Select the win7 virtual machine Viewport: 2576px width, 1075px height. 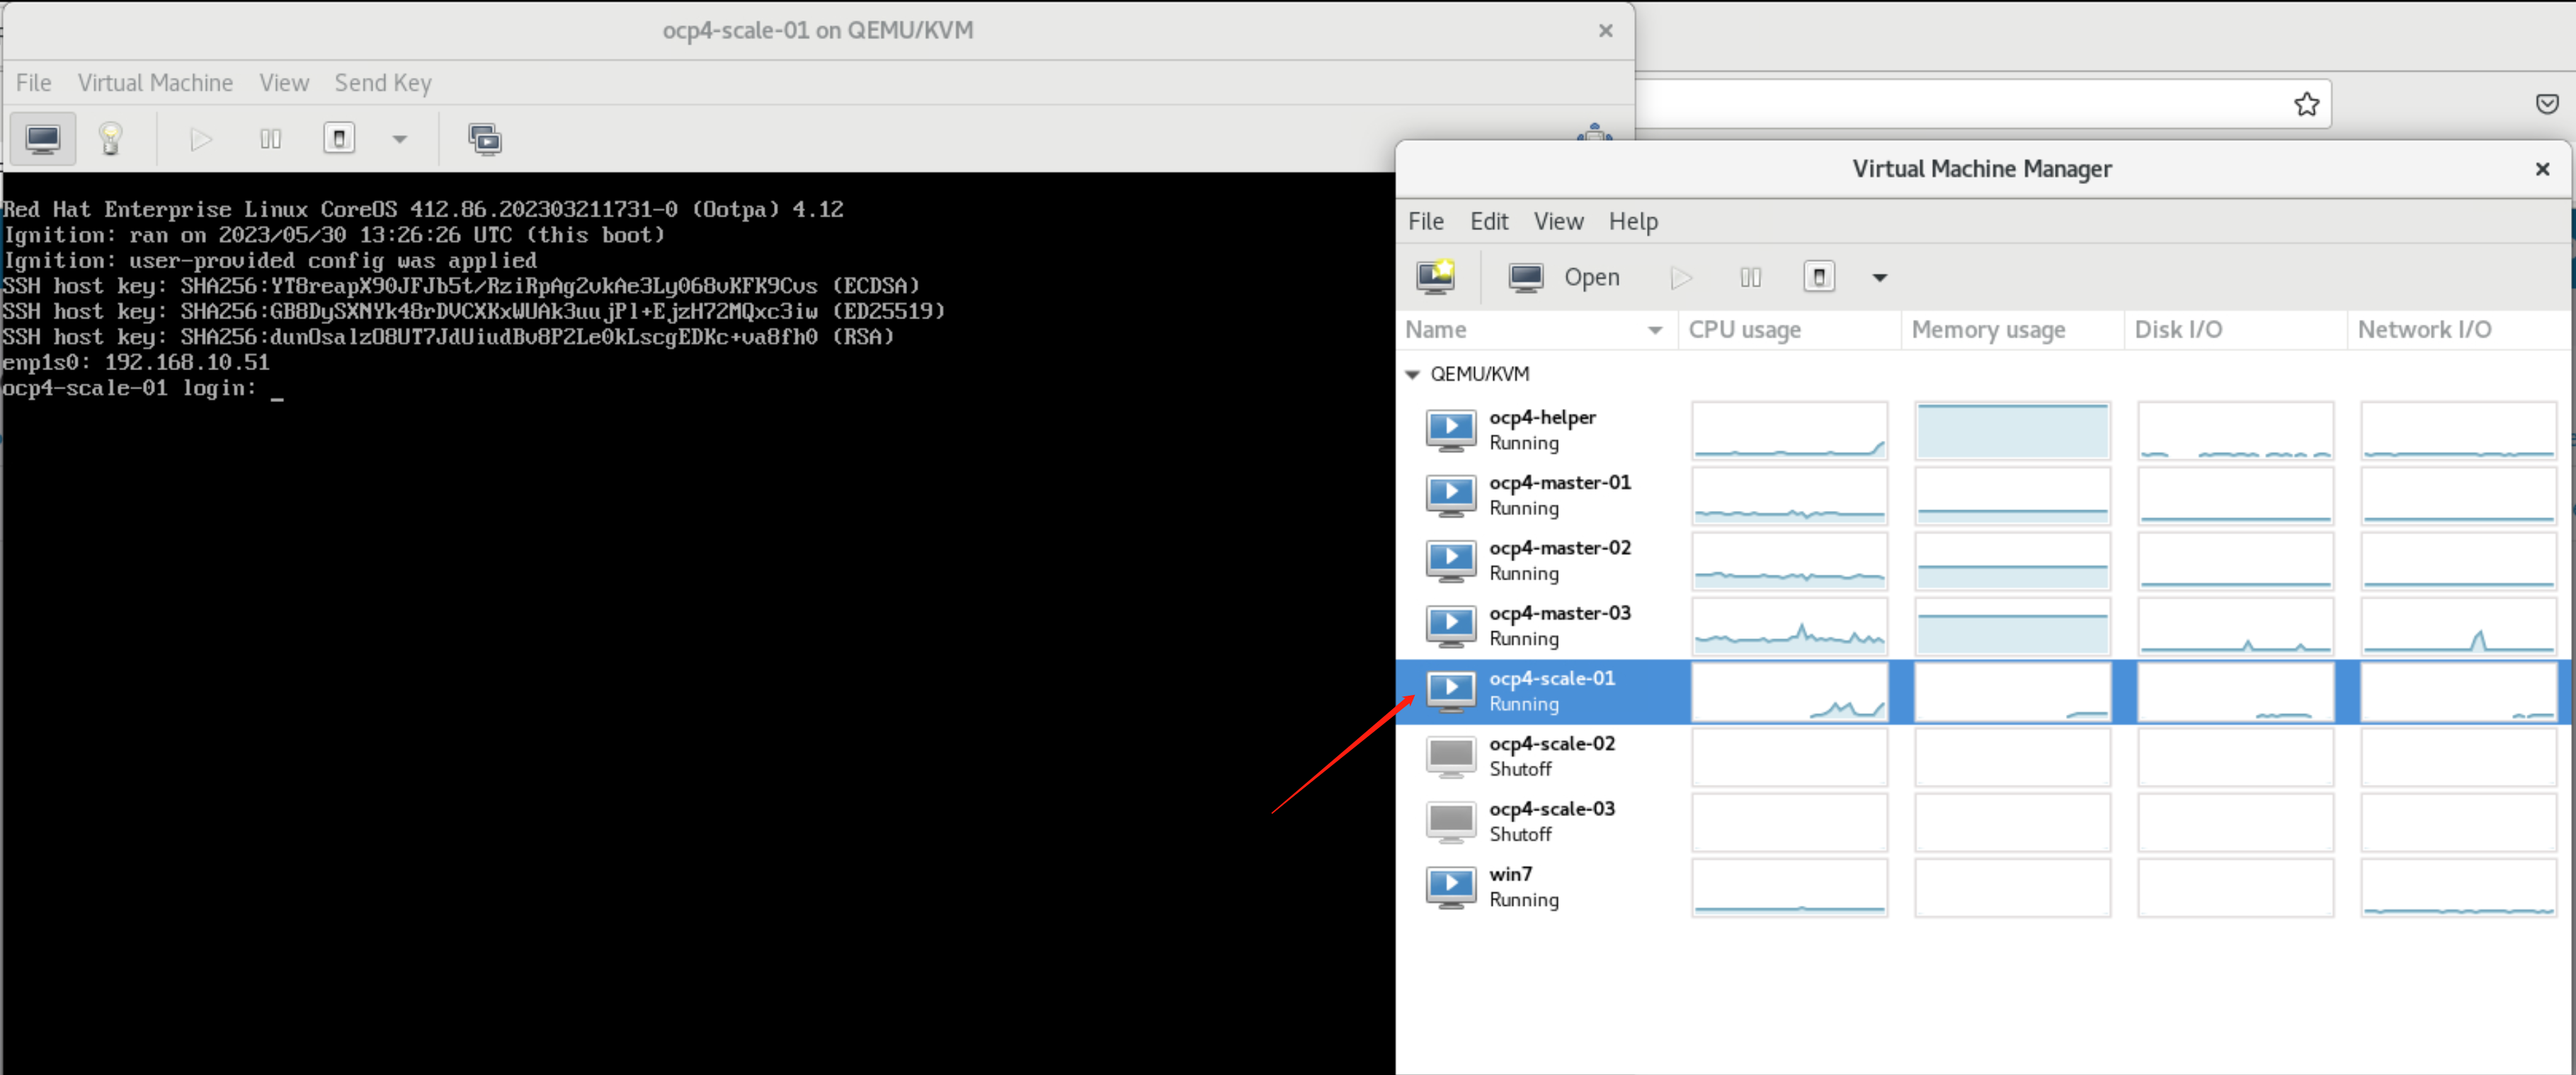click(1510, 885)
